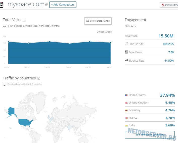Click the Engagement heading

click(135, 20)
